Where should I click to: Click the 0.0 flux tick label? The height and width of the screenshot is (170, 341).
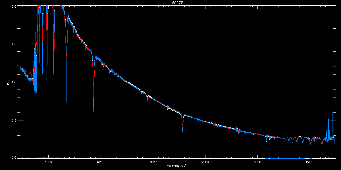point(14,157)
